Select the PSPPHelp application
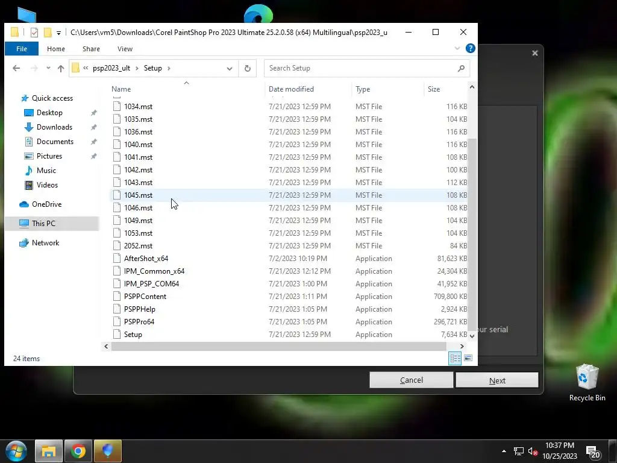The height and width of the screenshot is (463, 617). pos(139,309)
